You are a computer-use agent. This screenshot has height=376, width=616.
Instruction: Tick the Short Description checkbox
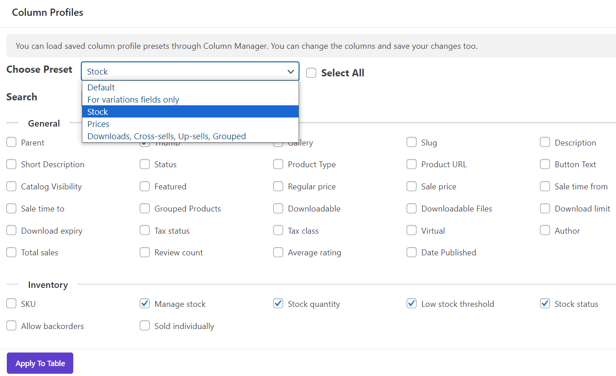tap(11, 164)
